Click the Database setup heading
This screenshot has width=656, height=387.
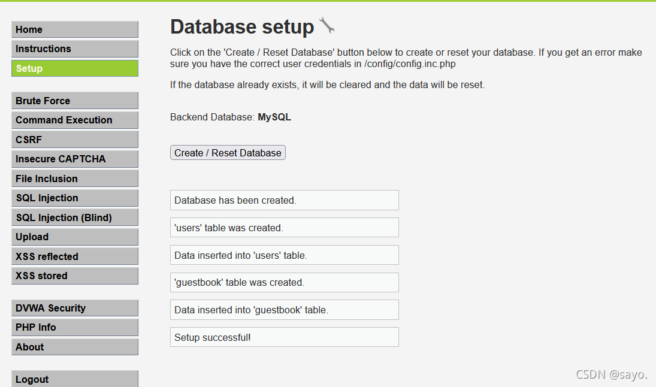tap(242, 27)
